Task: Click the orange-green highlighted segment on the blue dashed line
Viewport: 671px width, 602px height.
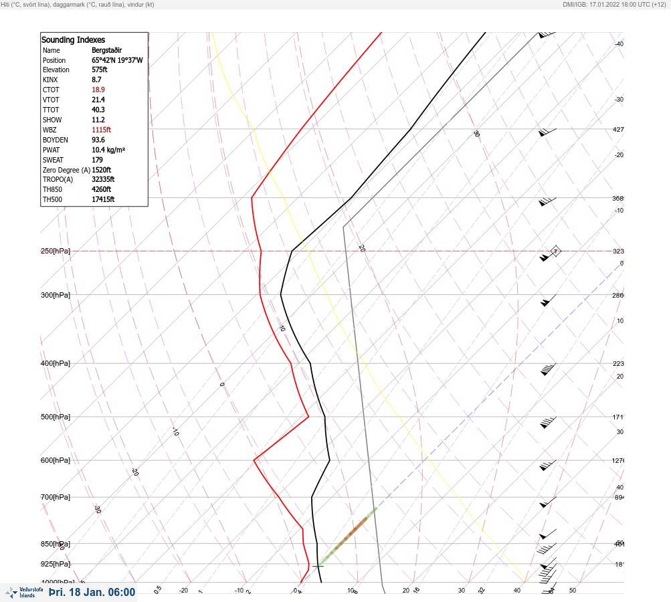Action: click(350, 535)
